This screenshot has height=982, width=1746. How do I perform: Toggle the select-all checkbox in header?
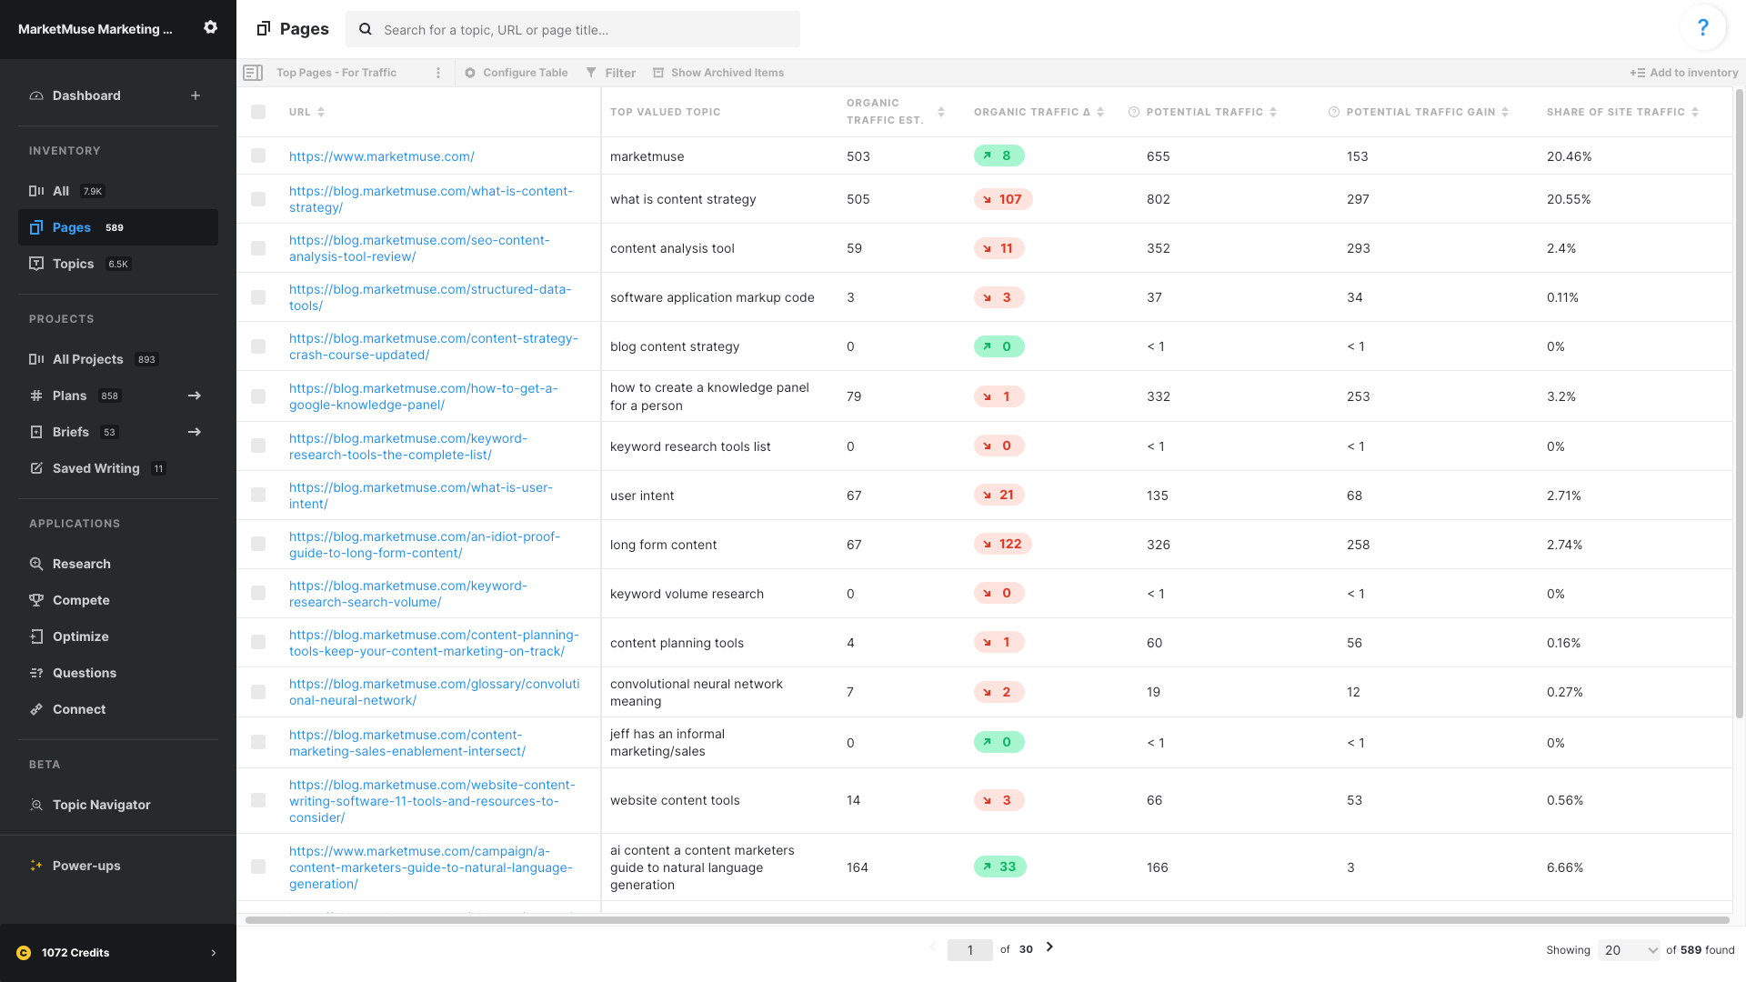pyautogui.click(x=258, y=112)
